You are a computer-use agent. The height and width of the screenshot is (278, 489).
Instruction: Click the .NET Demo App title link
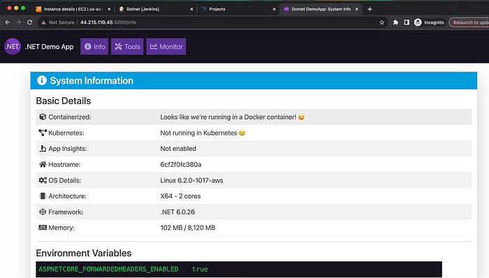click(50, 47)
